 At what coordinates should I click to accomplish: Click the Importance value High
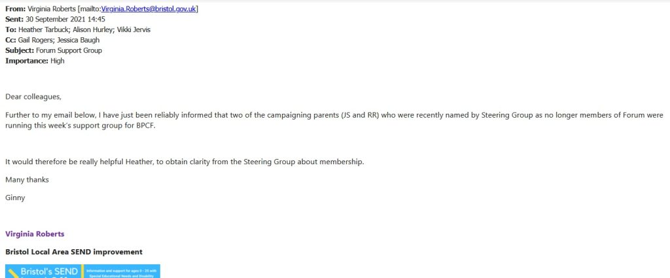[x=58, y=61]
